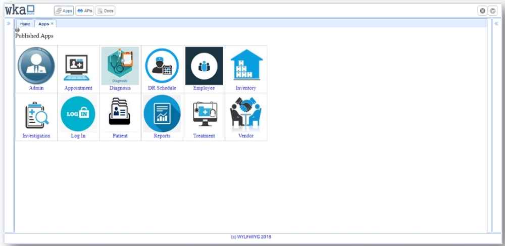Open the Diagnosis app icon
505x246 pixels.
[x=120, y=66]
